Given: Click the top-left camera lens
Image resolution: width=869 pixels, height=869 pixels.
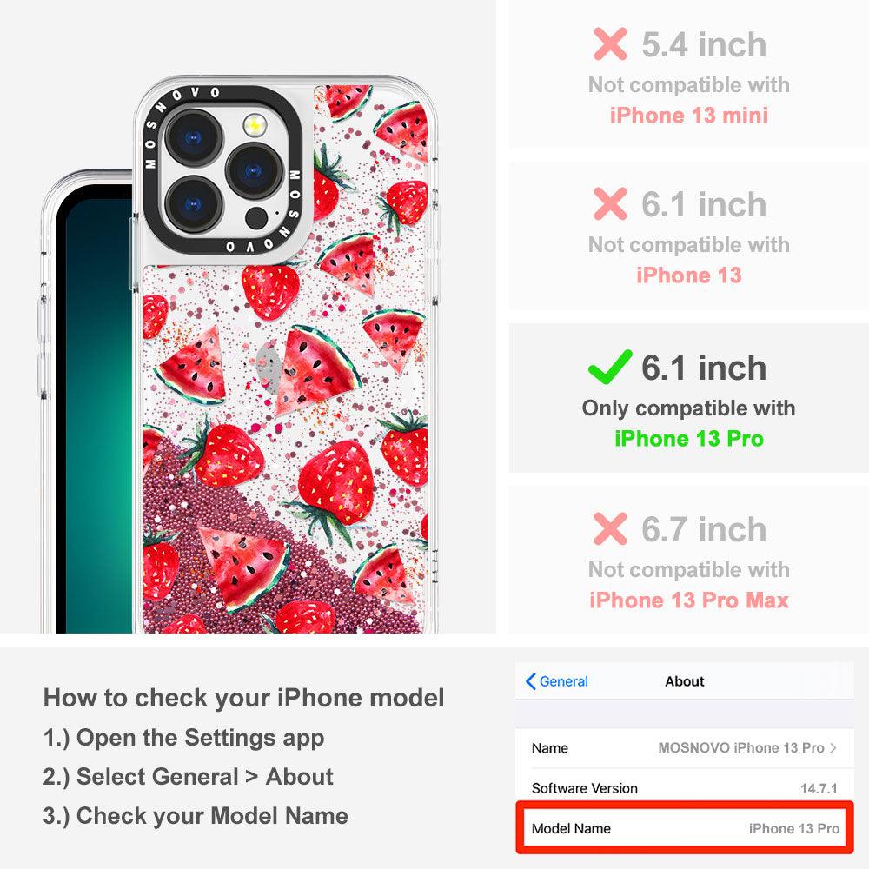Looking at the screenshot, I should click(194, 138).
